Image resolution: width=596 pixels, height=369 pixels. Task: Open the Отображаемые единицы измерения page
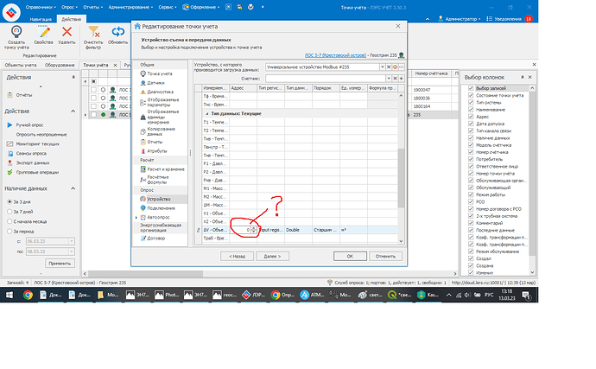tap(162, 117)
